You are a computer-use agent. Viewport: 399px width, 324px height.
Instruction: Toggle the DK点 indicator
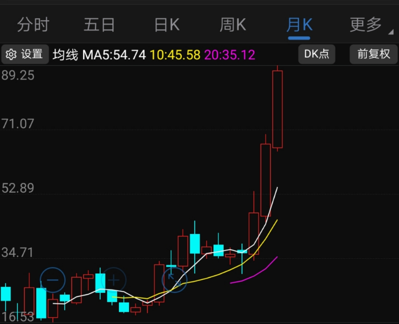[x=317, y=54]
